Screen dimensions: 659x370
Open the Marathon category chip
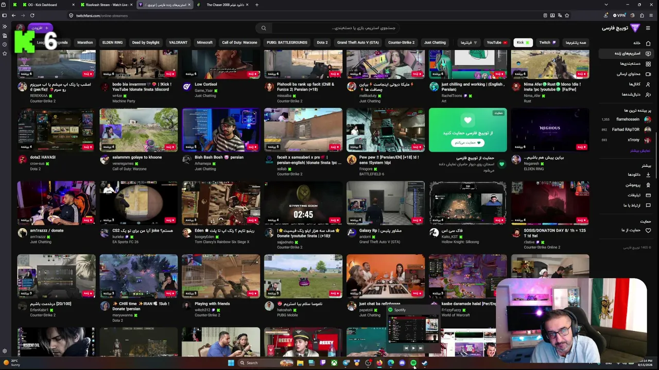(85, 43)
